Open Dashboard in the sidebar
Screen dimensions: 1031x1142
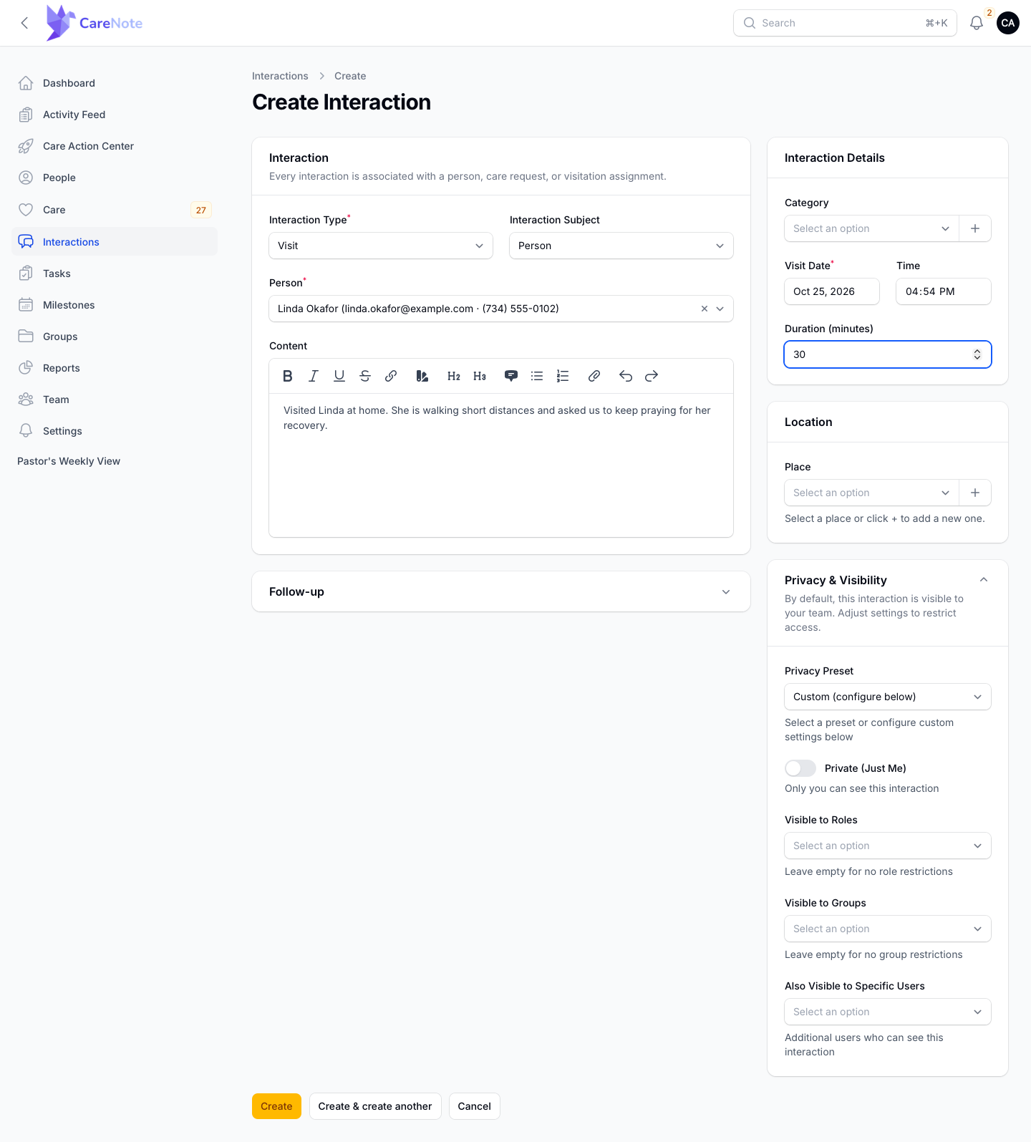click(115, 83)
